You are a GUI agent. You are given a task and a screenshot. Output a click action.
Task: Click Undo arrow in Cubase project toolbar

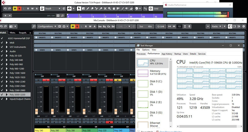click(x=5, y=9)
